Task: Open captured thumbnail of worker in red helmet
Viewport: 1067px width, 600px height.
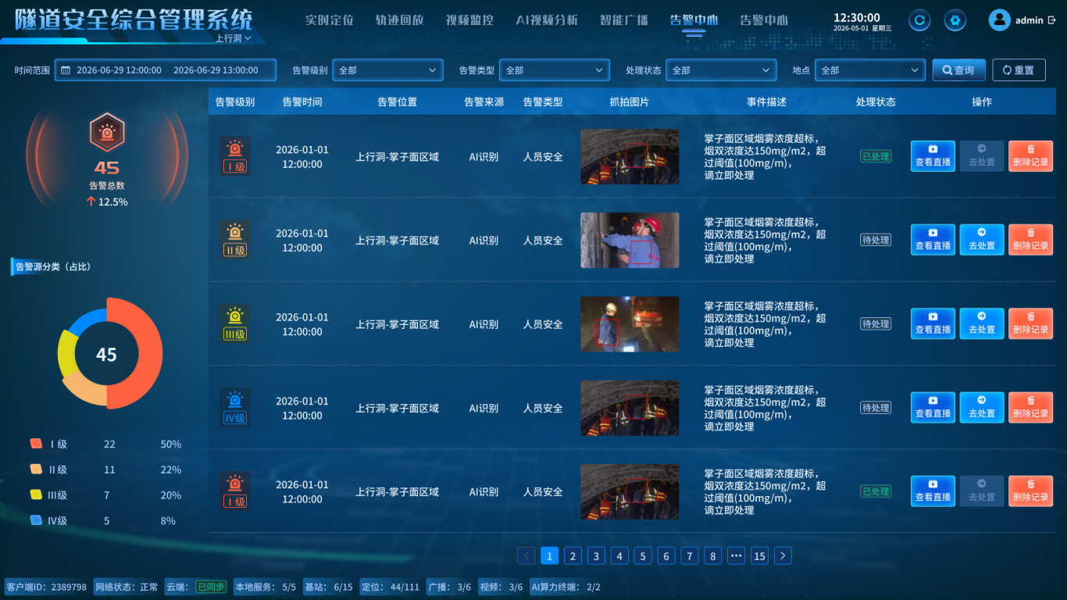Action: (x=630, y=241)
